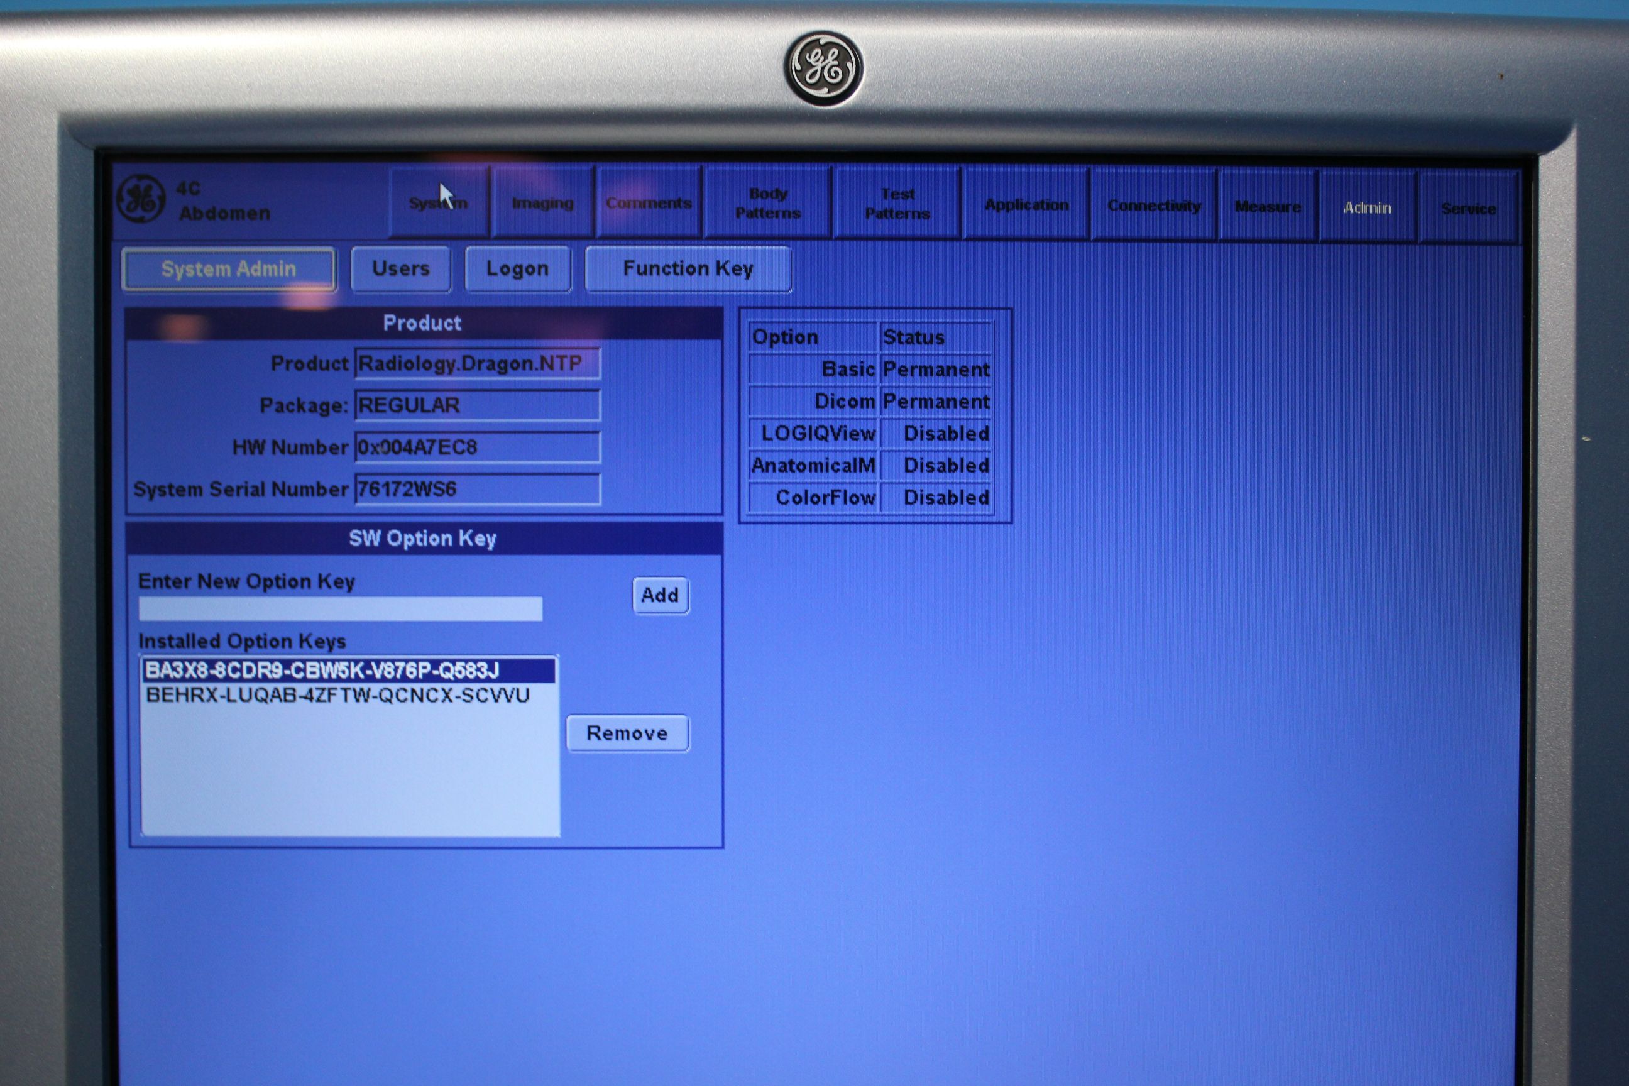Click the LOGIQView option row
This screenshot has height=1086, width=1629.
(870, 434)
